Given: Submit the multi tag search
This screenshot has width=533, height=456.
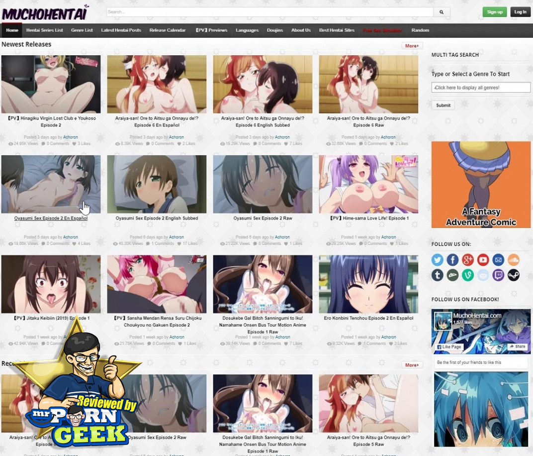Looking at the screenshot, I should point(443,105).
